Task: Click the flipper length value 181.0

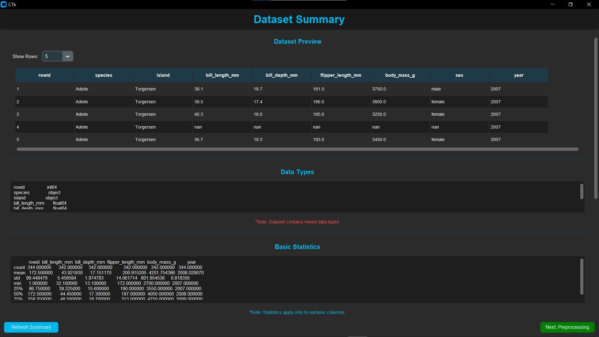Action: point(318,89)
